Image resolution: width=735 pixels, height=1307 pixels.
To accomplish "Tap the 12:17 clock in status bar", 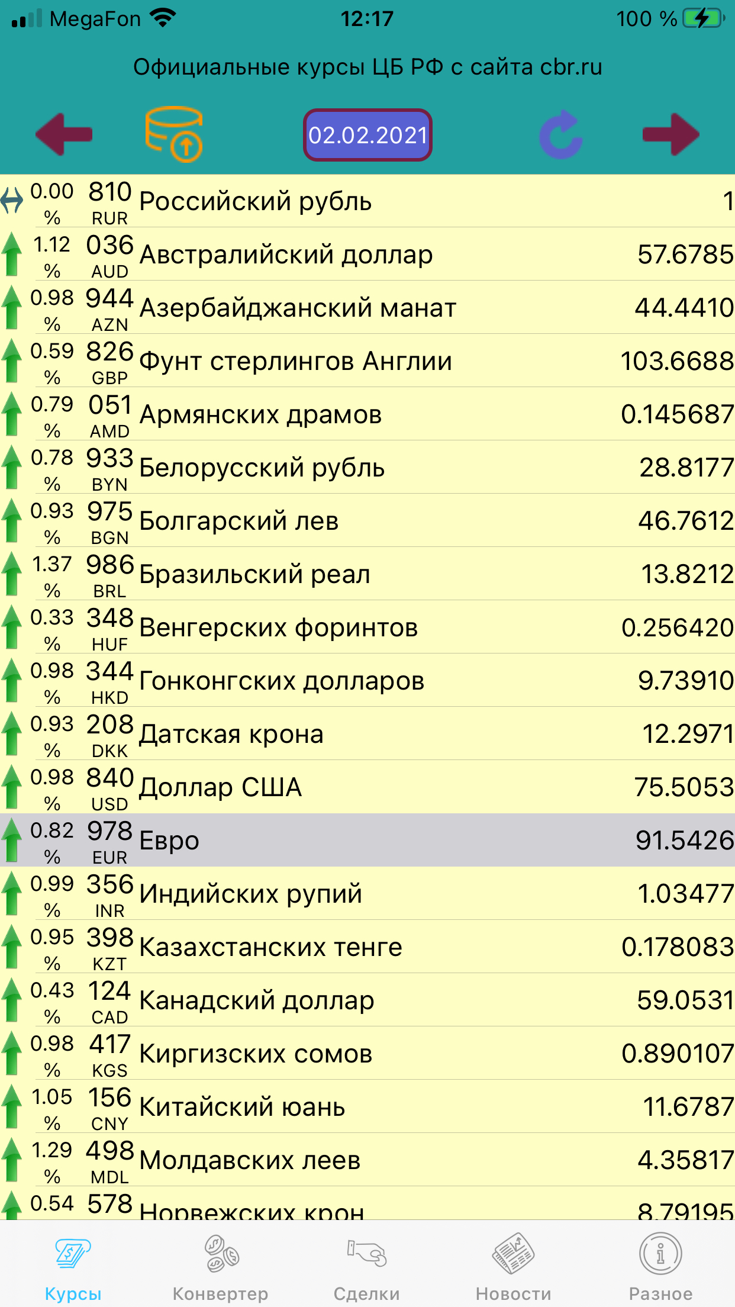I will coord(367,18).
